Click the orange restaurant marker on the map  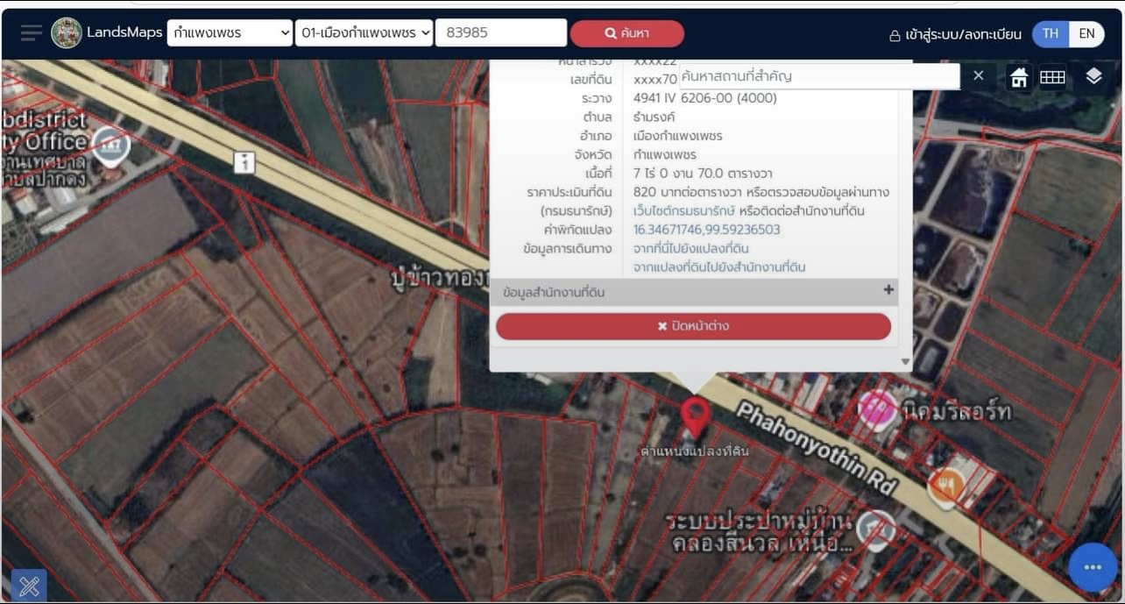pyautogui.click(x=946, y=485)
